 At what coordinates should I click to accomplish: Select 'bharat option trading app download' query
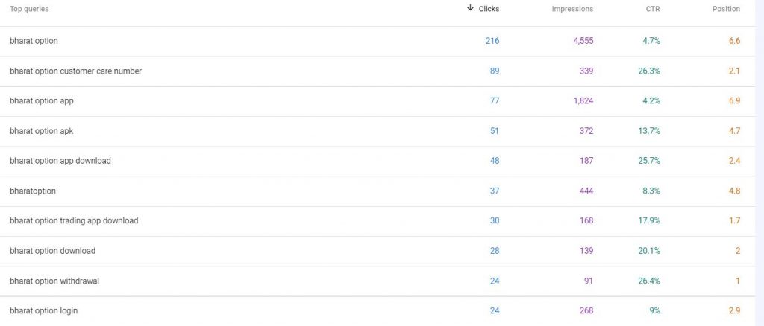pyautogui.click(x=378, y=221)
